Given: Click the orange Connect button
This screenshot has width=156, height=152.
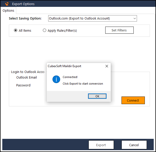Looking at the screenshot, I should [x=133, y=100].
